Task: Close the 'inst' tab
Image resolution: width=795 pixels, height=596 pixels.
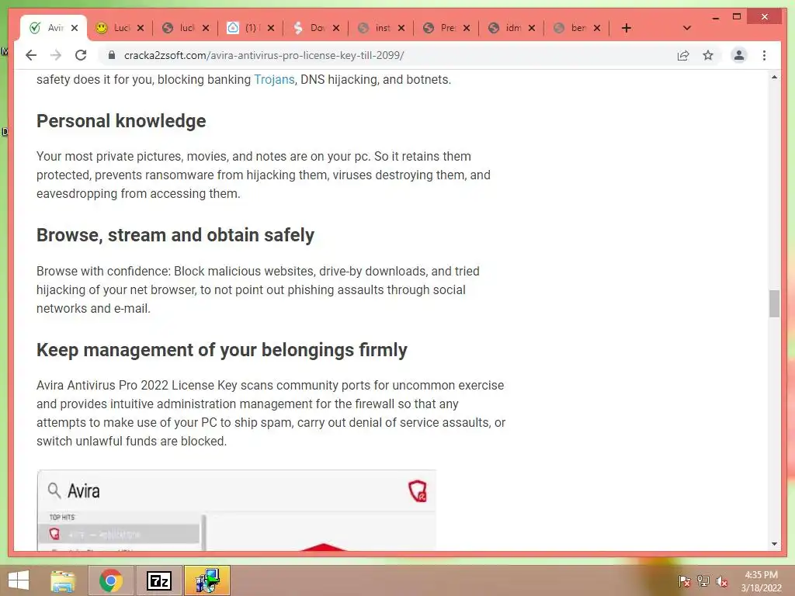Action: click(401, 28)
